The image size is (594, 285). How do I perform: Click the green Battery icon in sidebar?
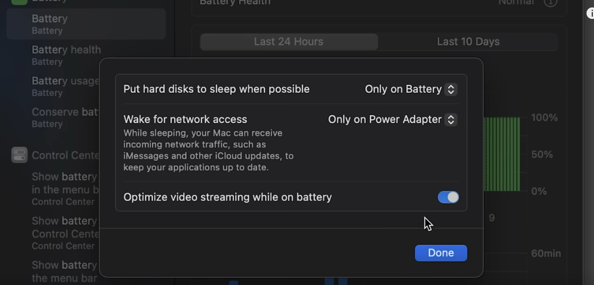19,2
